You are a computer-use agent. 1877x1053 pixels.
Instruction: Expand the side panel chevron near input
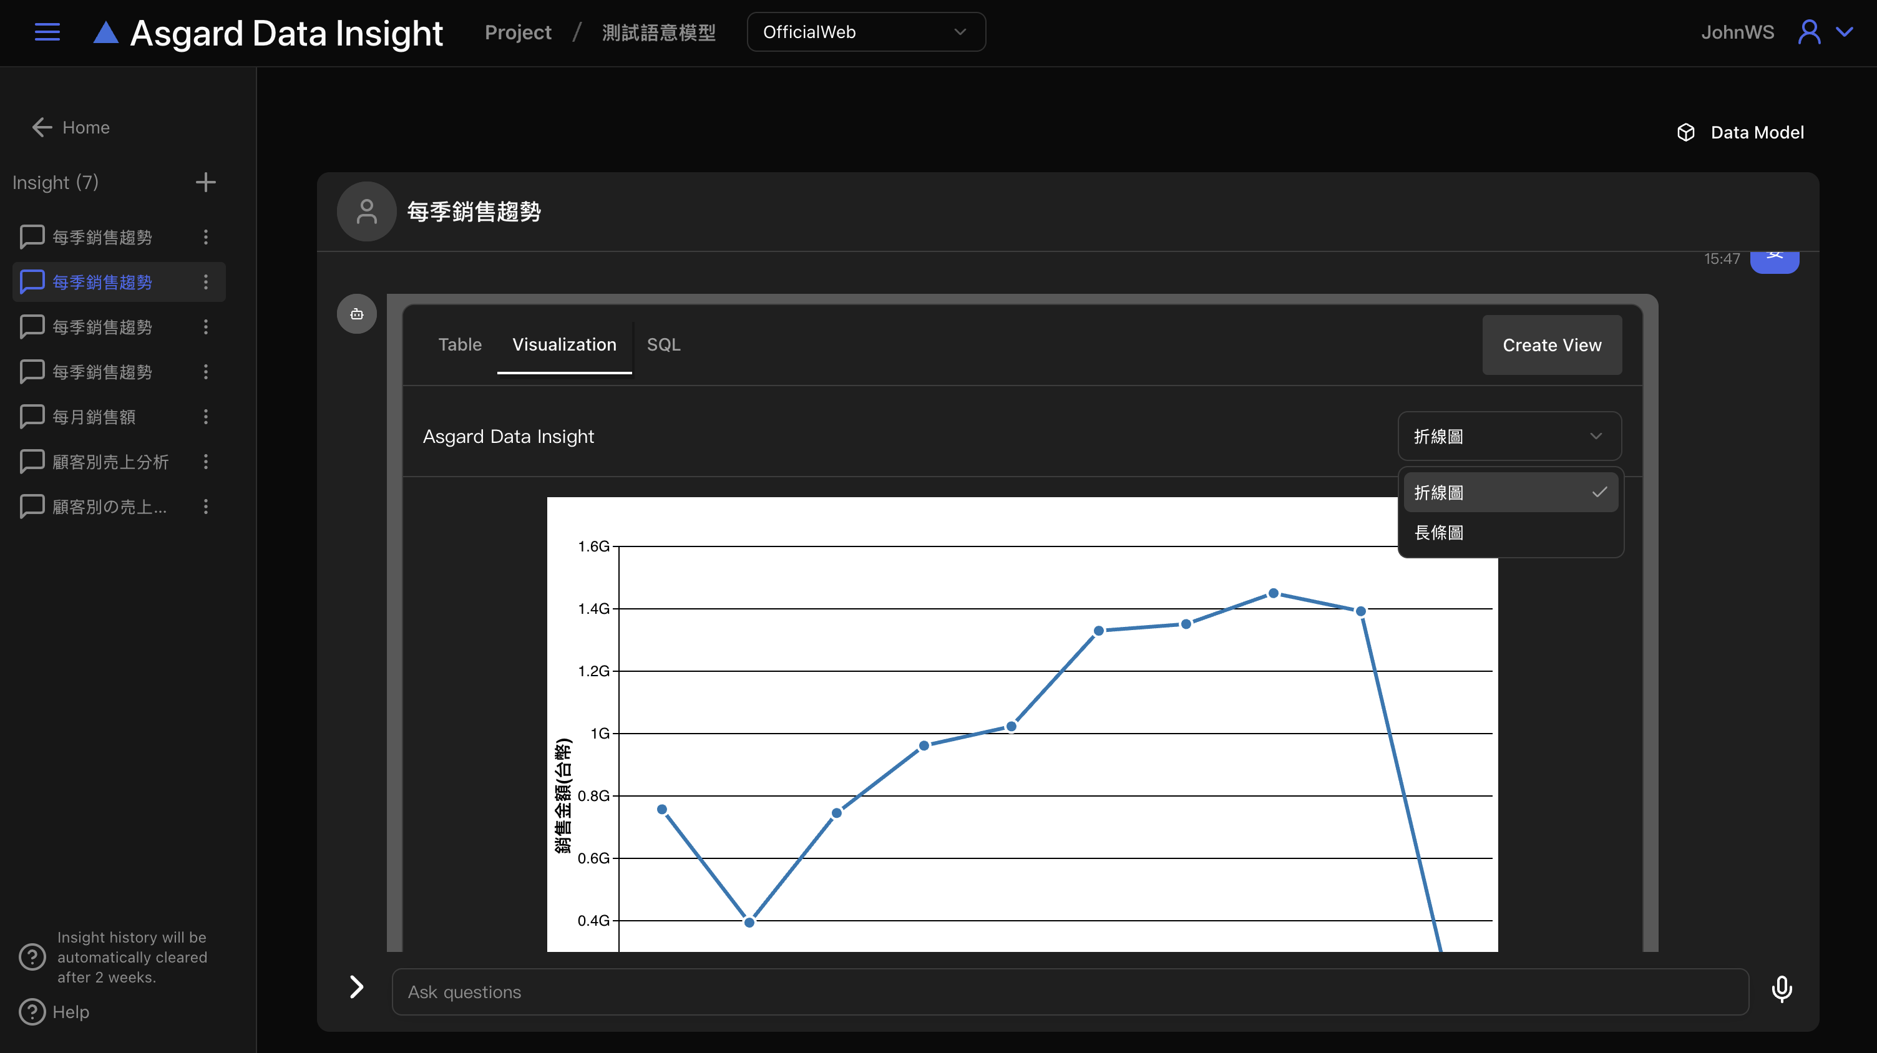coord(356,987)
